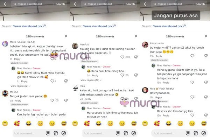Open the emoji picker in the right panel
The image size is (210, 140).
pyautogui.click(x=204, y=133)
